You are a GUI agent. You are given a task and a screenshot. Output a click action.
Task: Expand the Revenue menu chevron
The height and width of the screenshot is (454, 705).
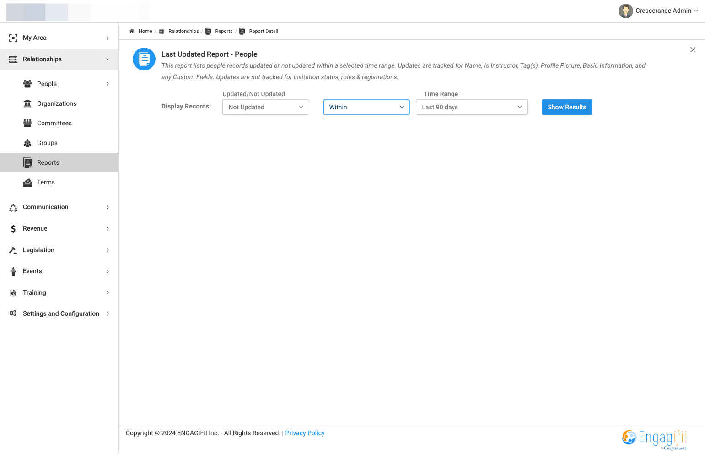point(108,229)
